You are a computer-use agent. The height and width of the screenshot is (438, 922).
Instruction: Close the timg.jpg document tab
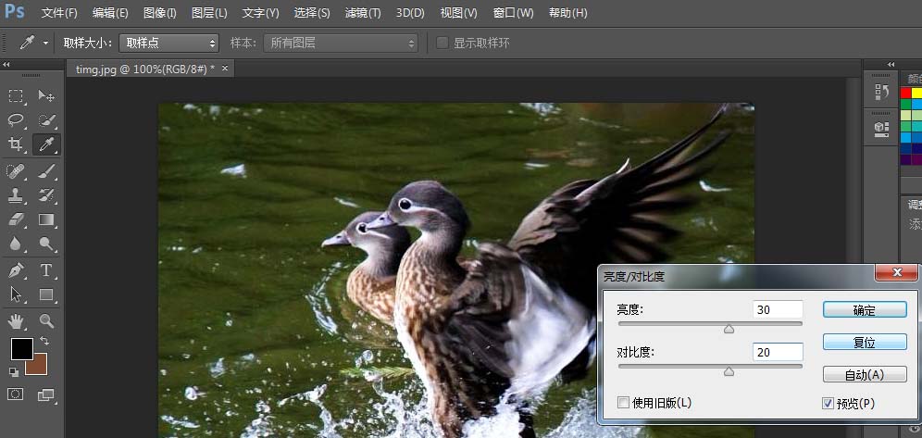[x=225, y=69]
